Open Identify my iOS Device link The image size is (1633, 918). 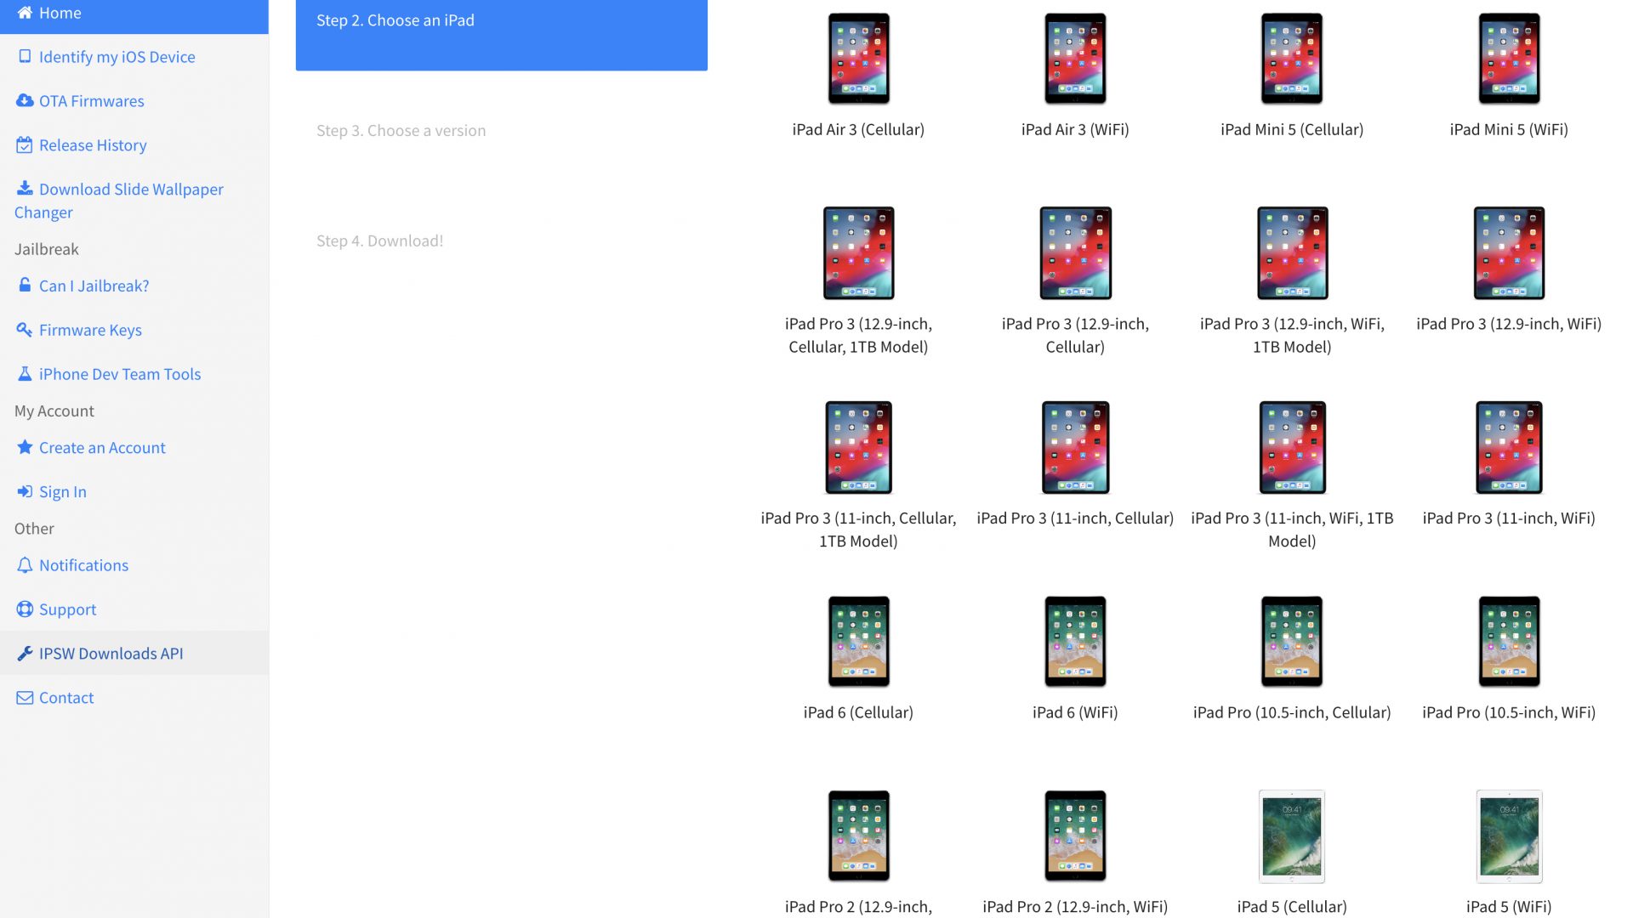[117, 57]
